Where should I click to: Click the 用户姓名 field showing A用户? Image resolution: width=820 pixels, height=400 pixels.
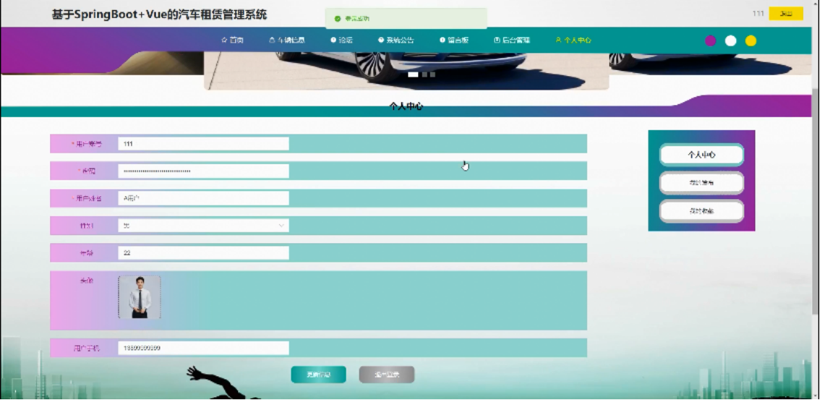pos(203,198)
